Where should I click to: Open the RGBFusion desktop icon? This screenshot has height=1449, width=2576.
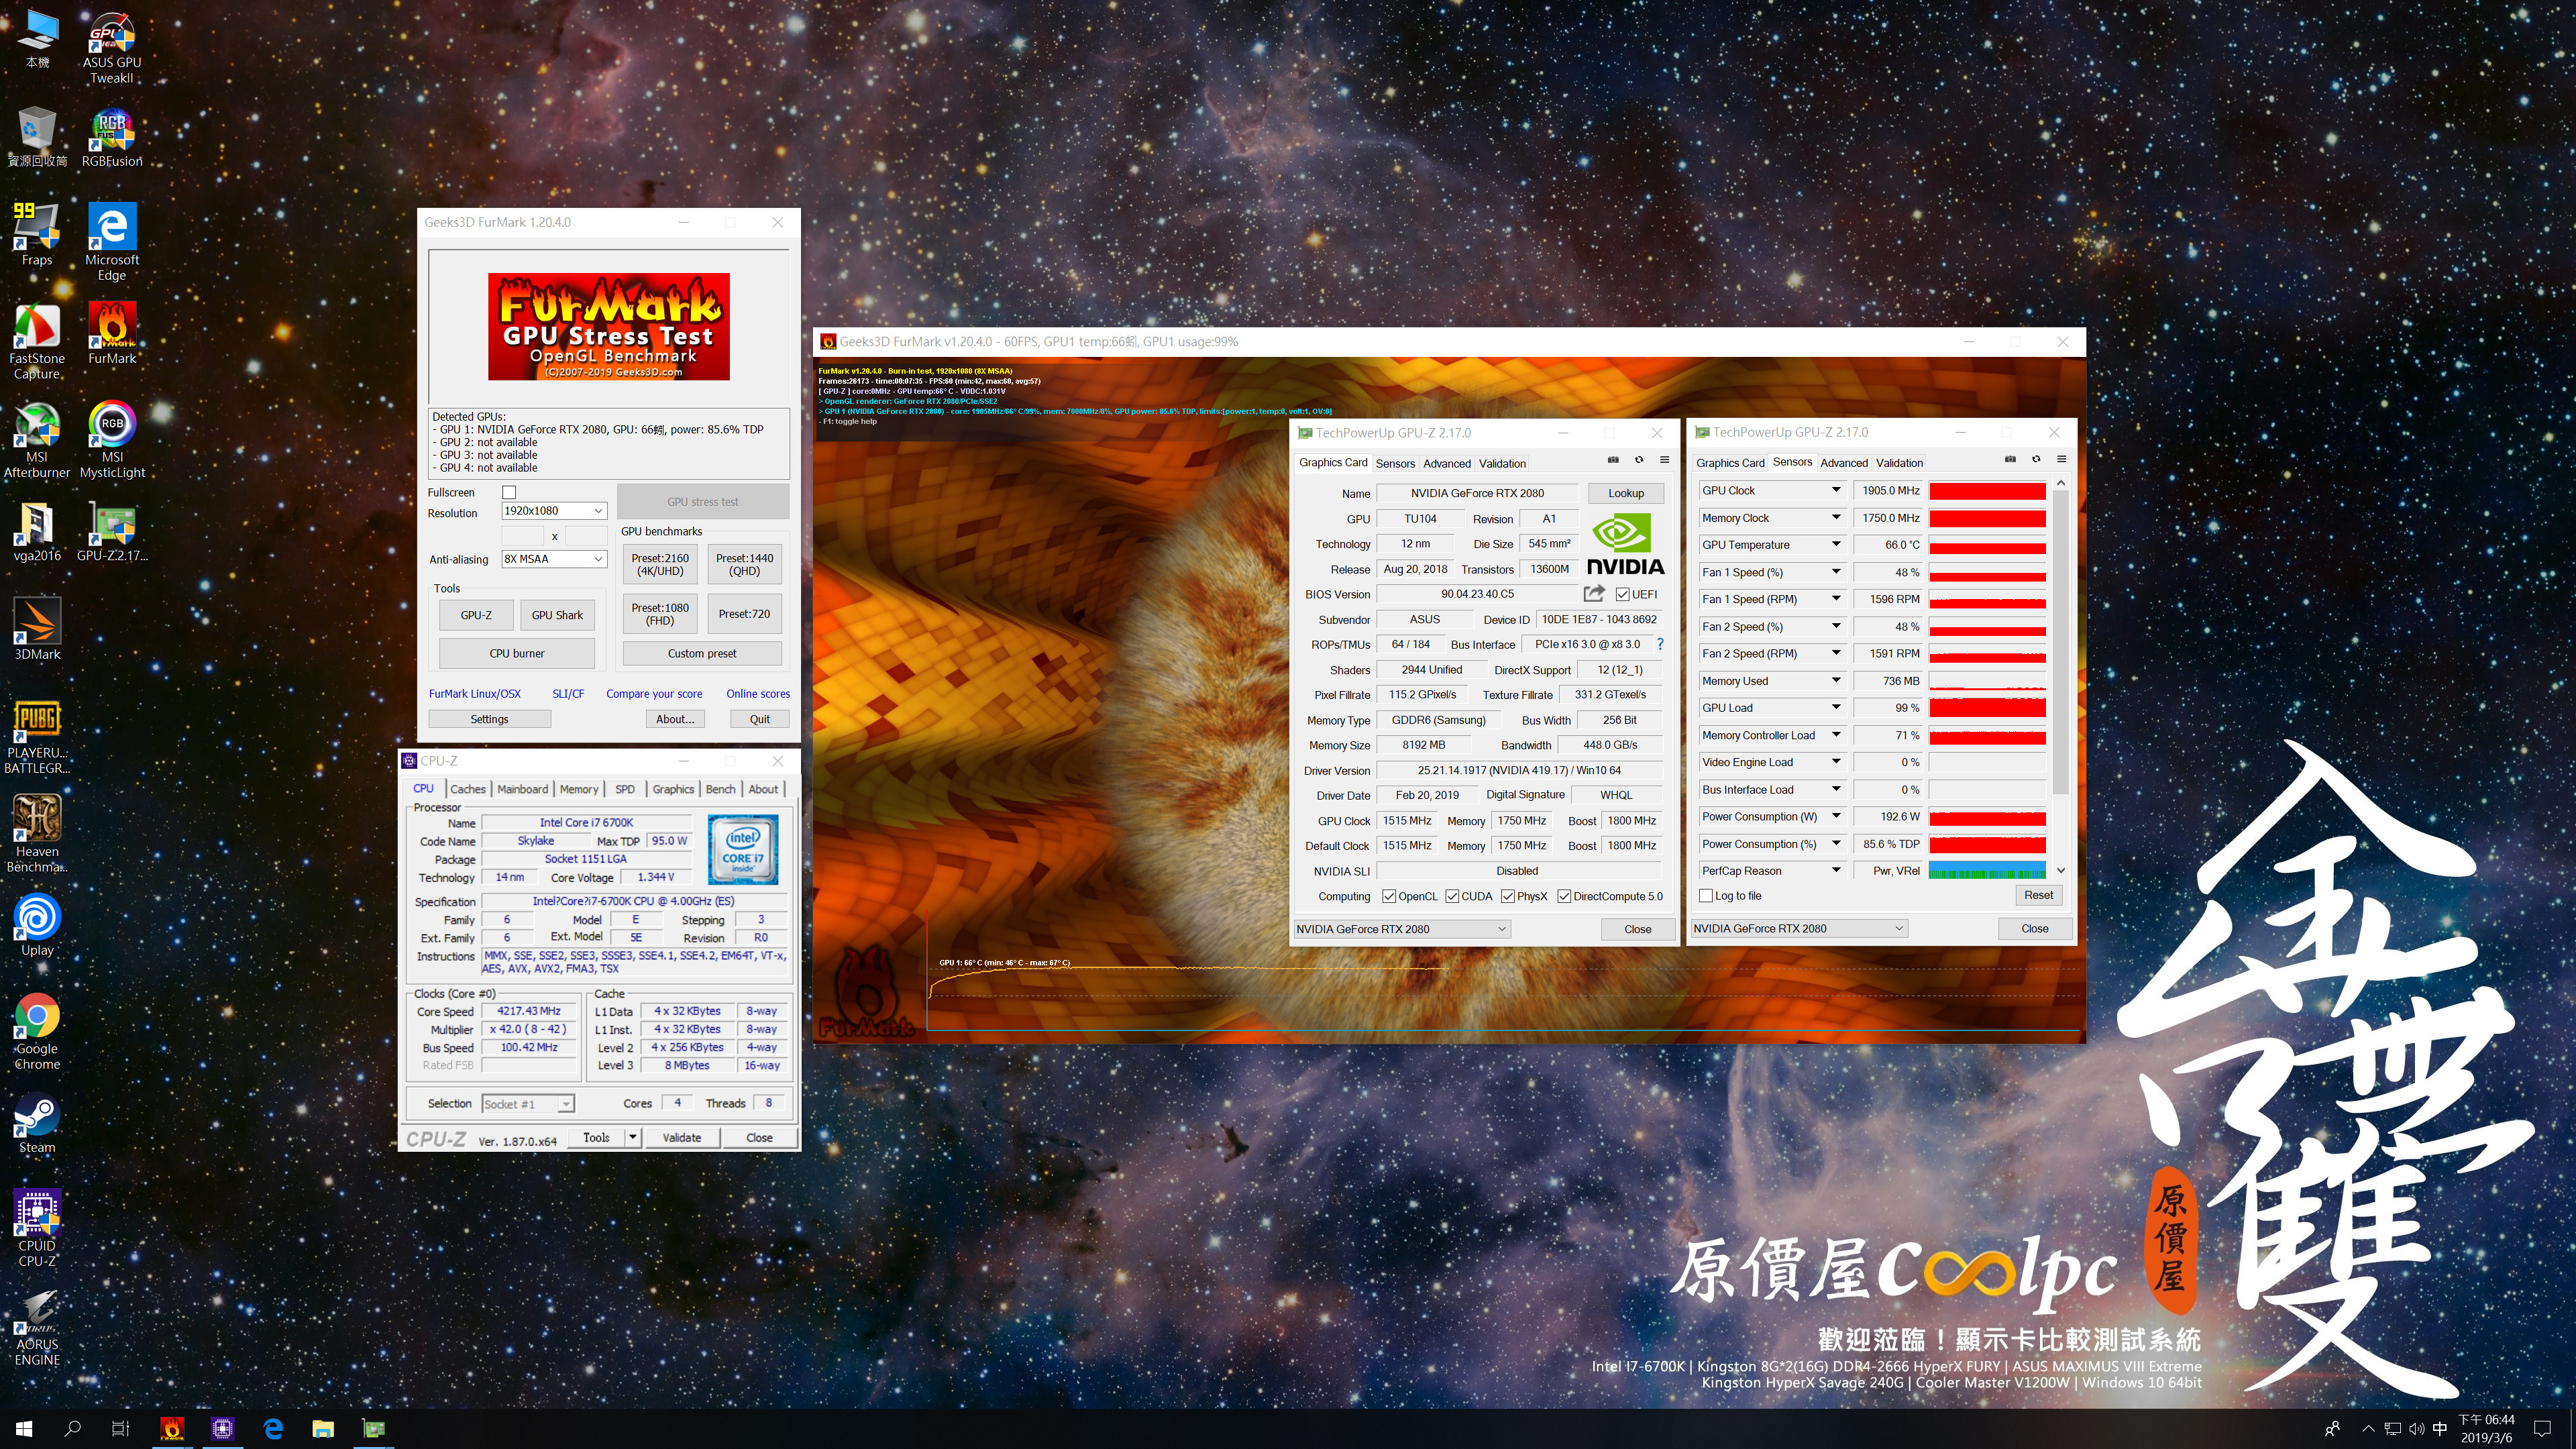(x=112, y=138)
